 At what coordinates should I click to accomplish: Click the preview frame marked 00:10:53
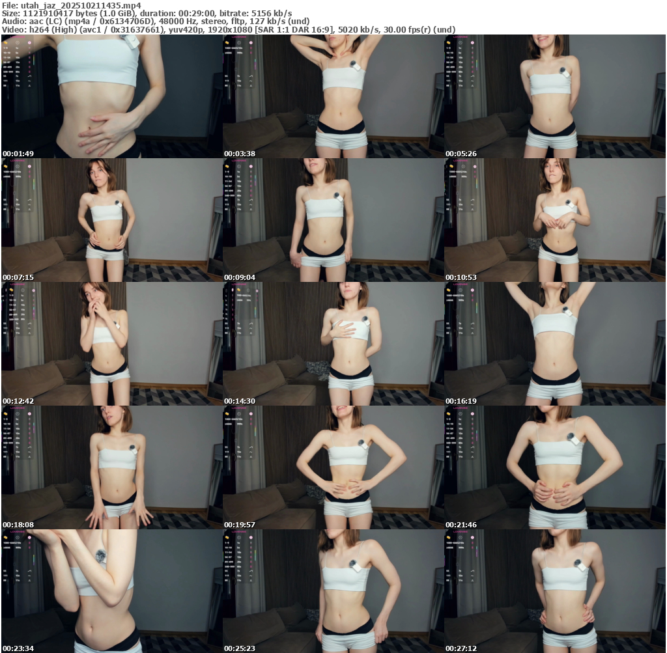coord(555,220)
